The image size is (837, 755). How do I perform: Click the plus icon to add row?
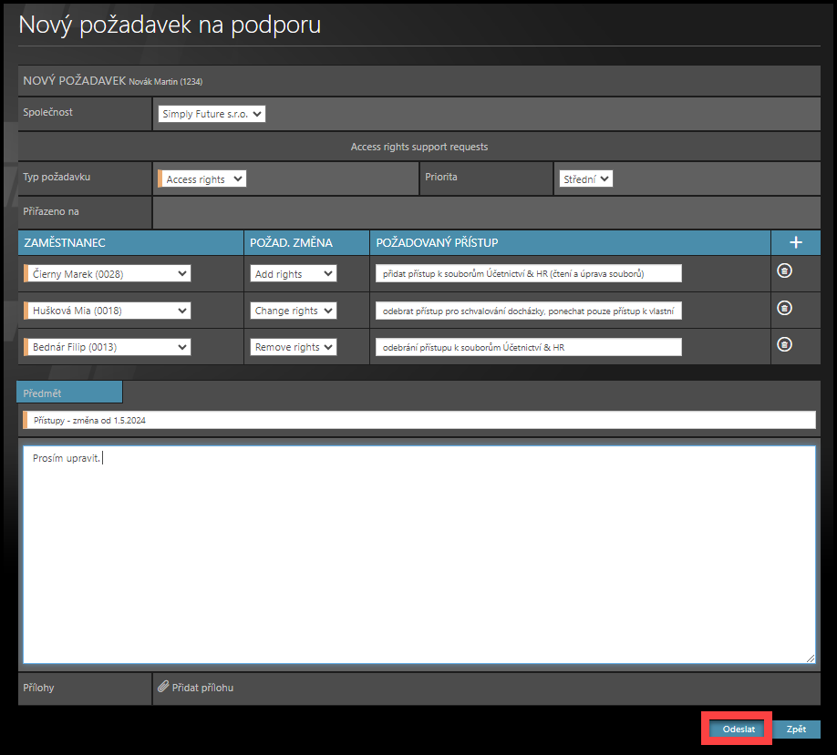coord(795,242)
